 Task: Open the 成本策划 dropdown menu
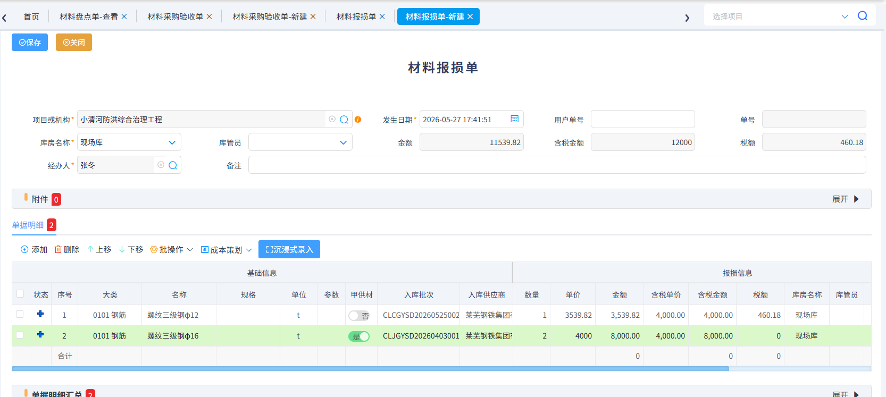[x=227, y=249]
